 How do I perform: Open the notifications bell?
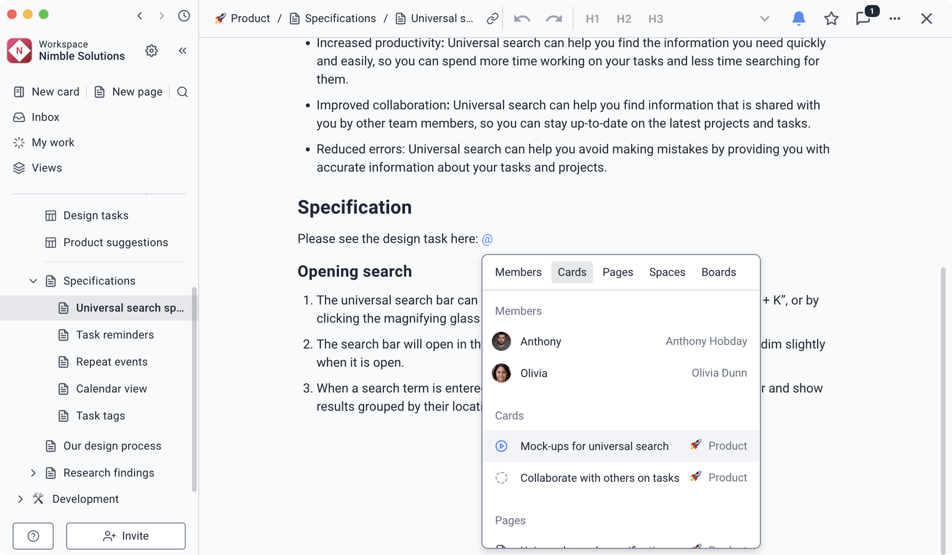coord(798,18)
